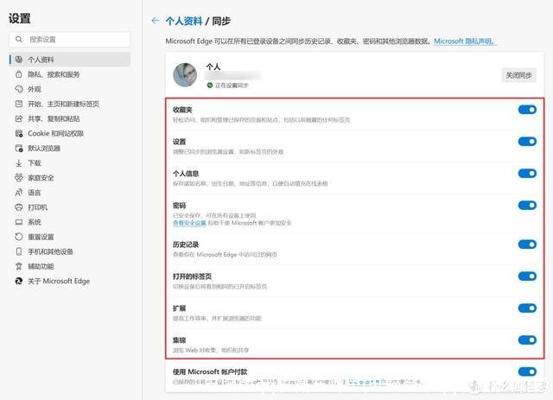Disable 个人信息 sync toggle
553x400 pixels.
[527, 173]
